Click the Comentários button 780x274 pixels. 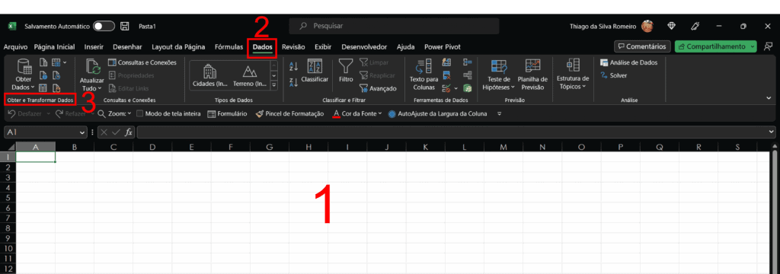[643, 46]
